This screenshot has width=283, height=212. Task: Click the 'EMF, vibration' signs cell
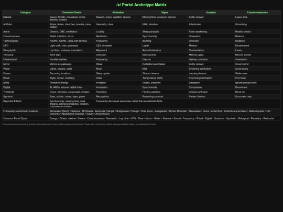pyautogui.click(x=165, y=26)
